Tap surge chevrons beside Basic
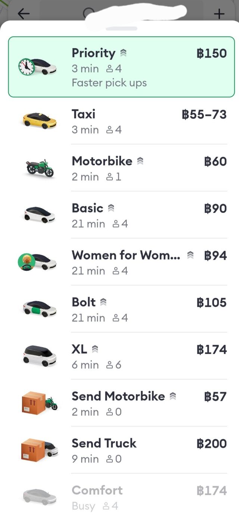 tap(111, 208)
